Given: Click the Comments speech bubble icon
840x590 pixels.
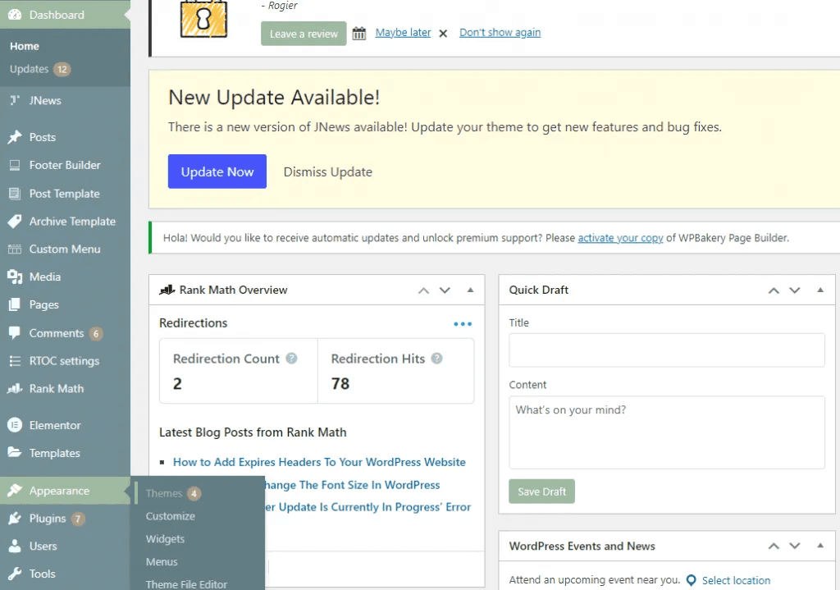Looking at the screenshot, I should coord(15,333).
